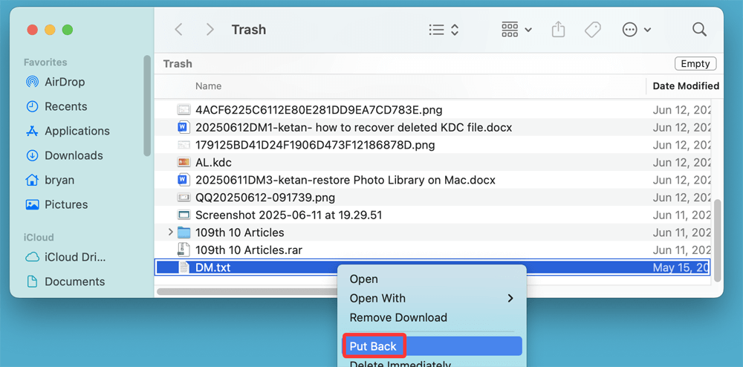Open Downloads in sidebar
This screenshot has width=743, height=367.
click(64, 155)
